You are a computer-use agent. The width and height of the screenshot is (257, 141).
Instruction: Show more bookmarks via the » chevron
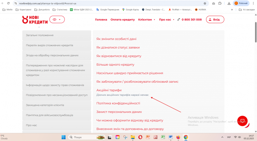[232, 10]
